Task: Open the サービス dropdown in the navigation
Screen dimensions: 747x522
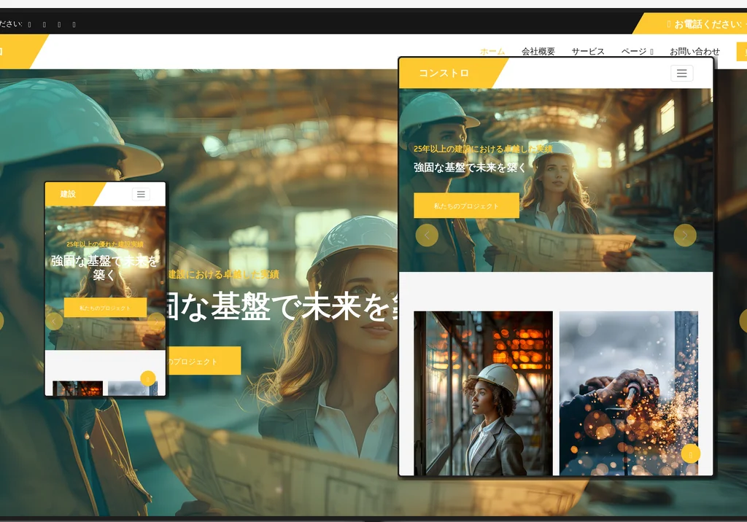Action: pos(588,52)
